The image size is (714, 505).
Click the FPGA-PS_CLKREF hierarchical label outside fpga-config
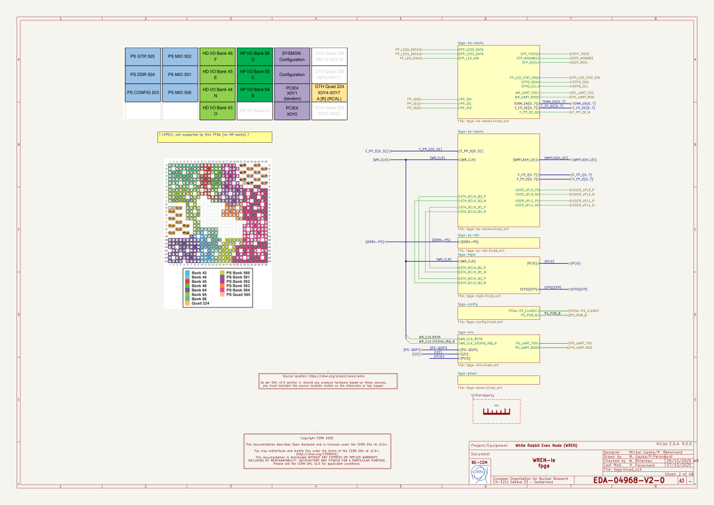click(584, 311)
